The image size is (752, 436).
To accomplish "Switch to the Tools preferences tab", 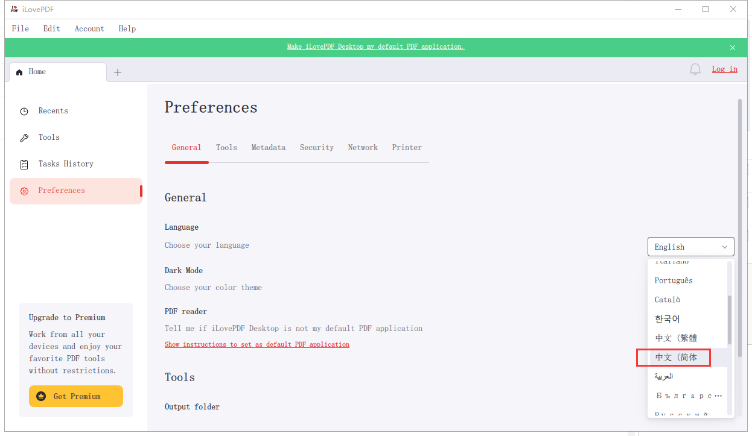I will [227, 148].
